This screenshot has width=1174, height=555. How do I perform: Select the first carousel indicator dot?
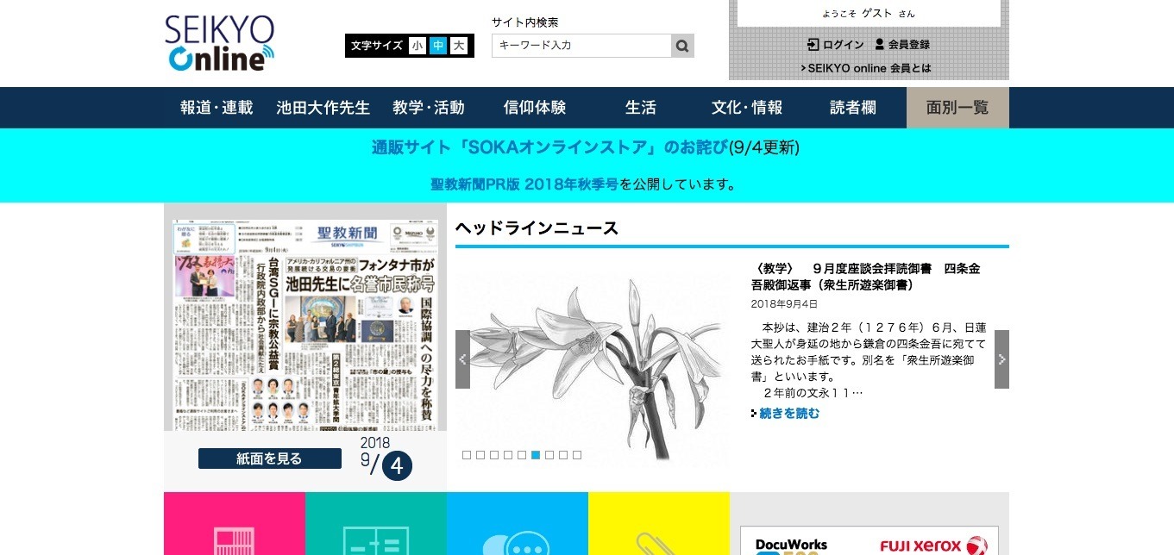(467, 455)
